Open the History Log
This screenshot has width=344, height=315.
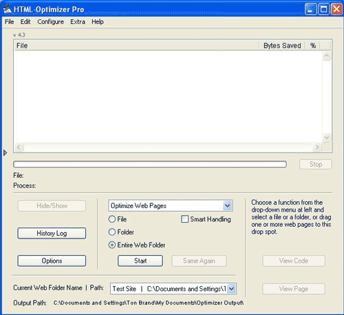point(52,233)
